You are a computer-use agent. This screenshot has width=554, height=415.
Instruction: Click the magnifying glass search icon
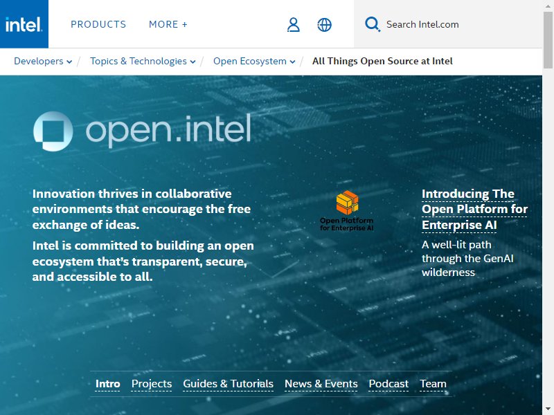[x=373, y=24]
